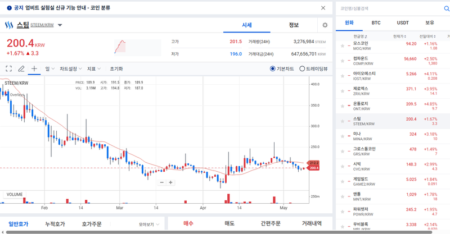
Task: Click the notice info icon
Action: [9, 8]
